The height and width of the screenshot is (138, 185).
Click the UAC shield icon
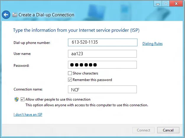pyautogui.click(x=17, y=99)
